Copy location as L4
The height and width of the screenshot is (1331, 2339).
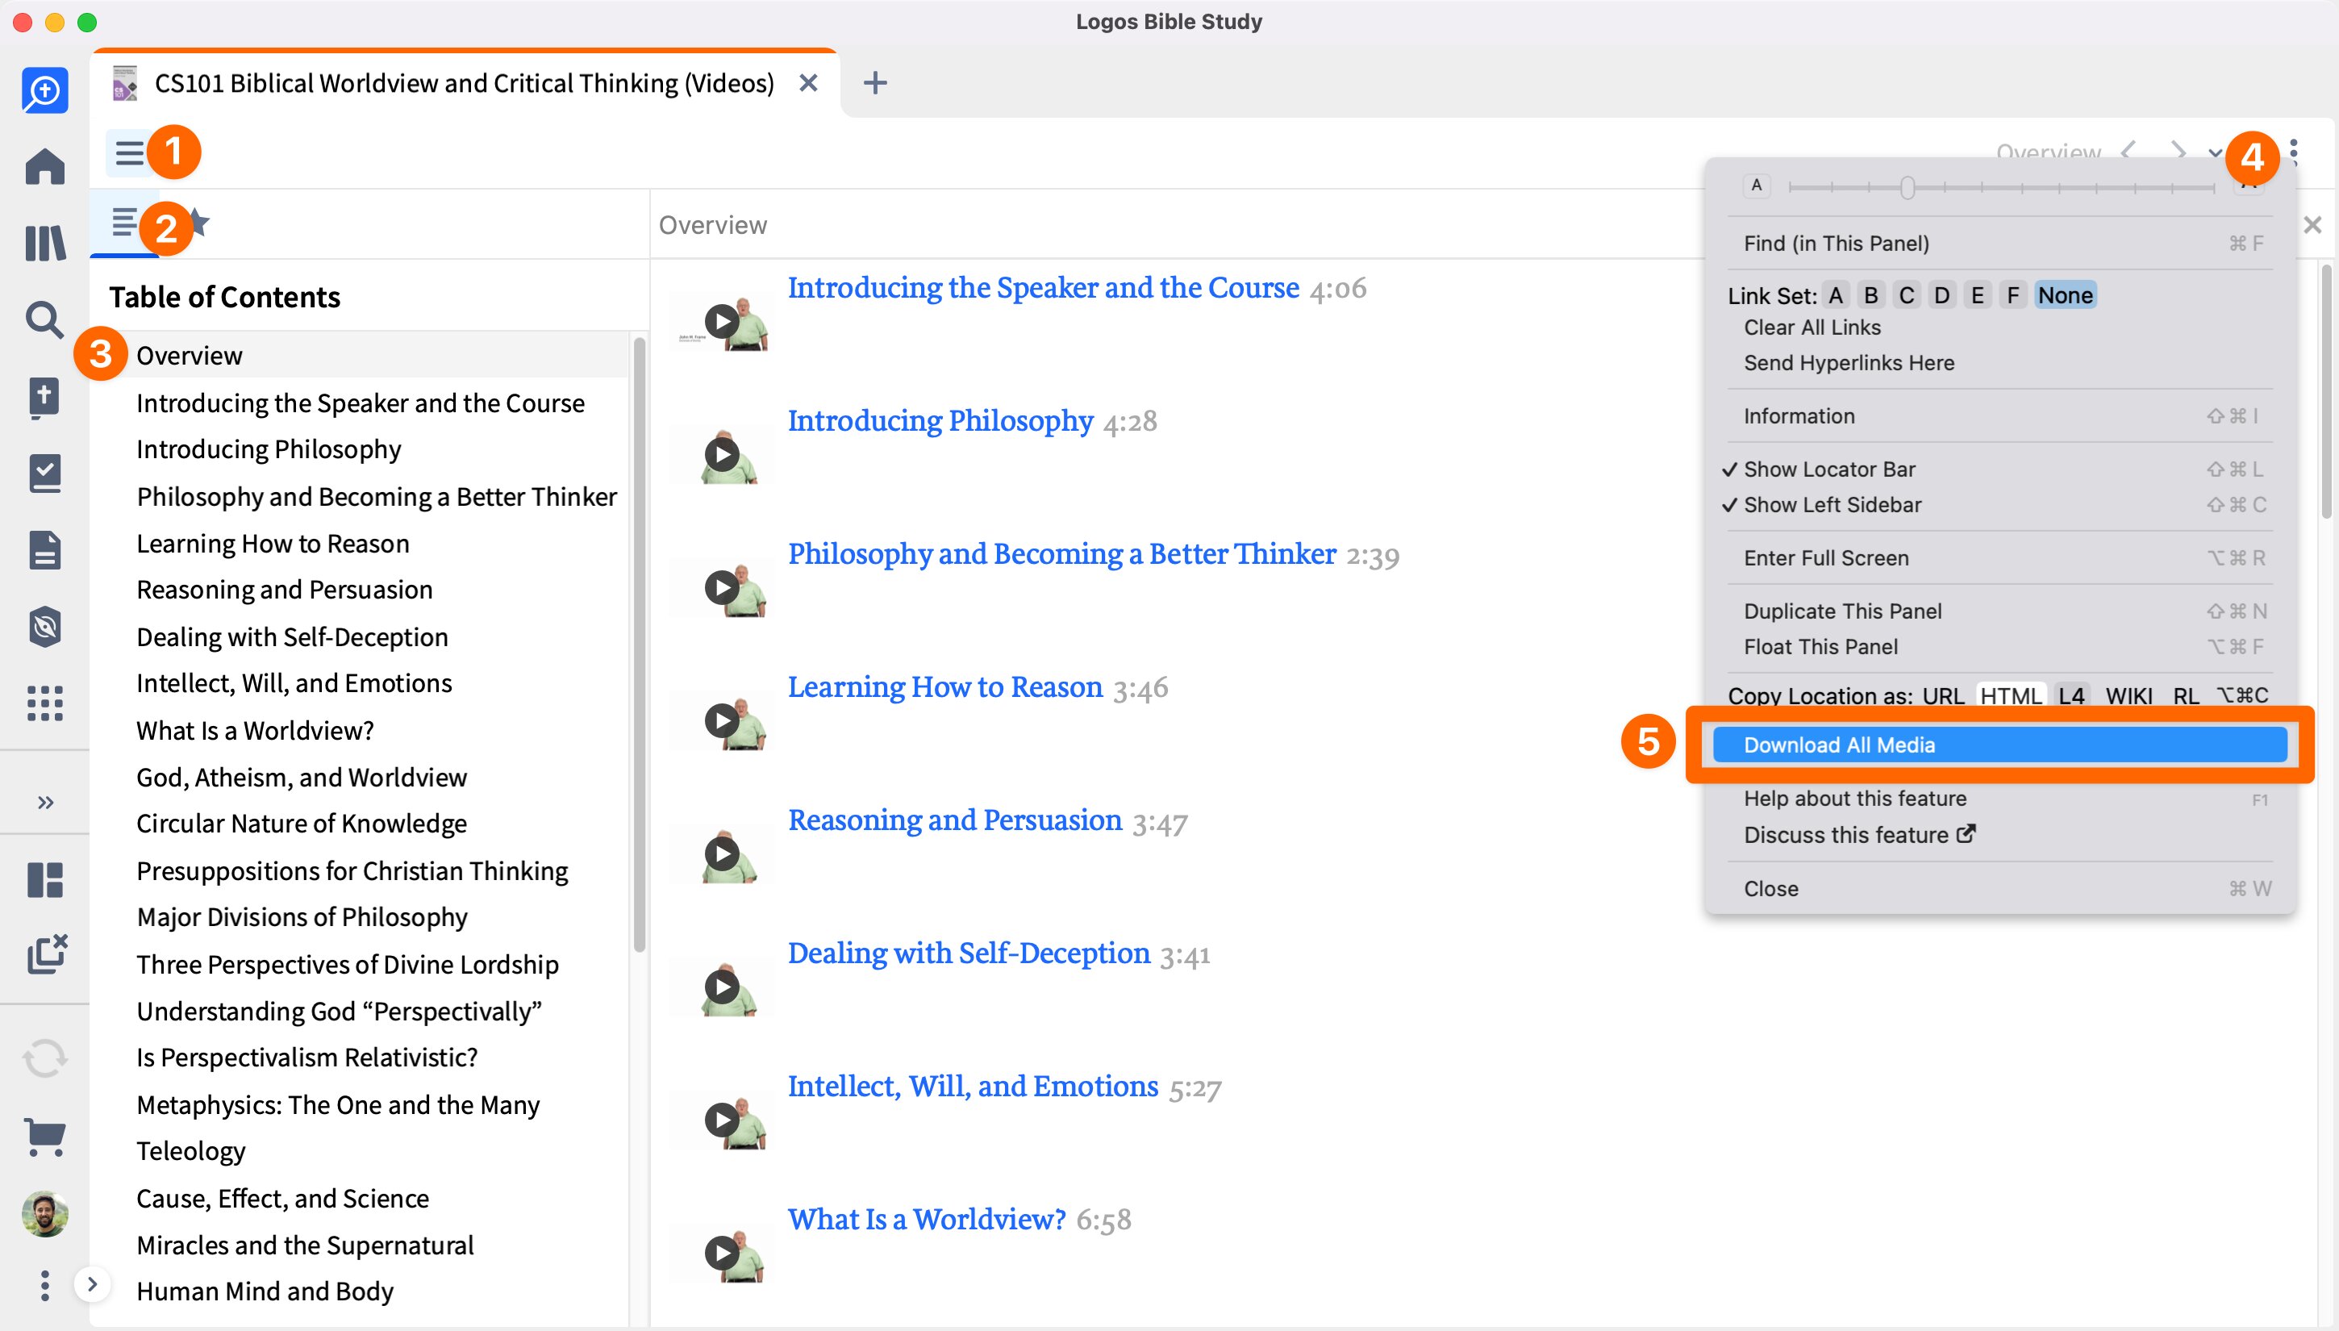pos(2071,695)
